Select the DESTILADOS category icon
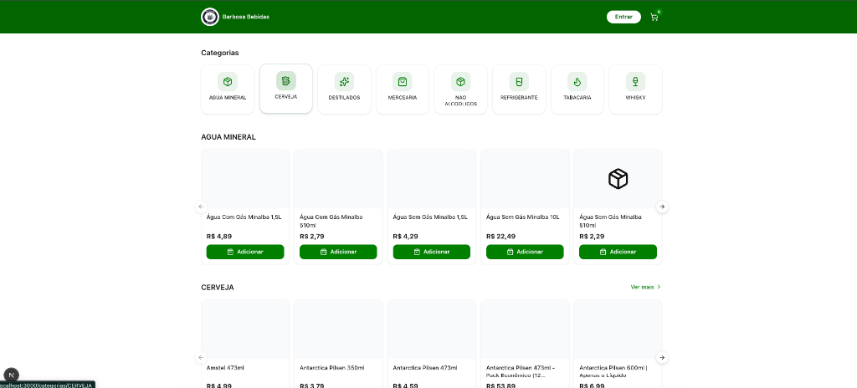857x388 pixels. coord(344,81)
